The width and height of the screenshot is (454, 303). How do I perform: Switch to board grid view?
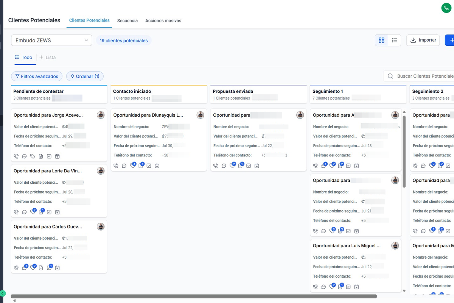(x=381, y=40)
